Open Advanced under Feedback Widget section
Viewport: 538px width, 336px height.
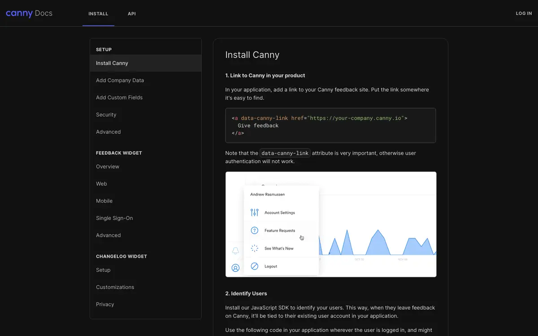point(146,235)
